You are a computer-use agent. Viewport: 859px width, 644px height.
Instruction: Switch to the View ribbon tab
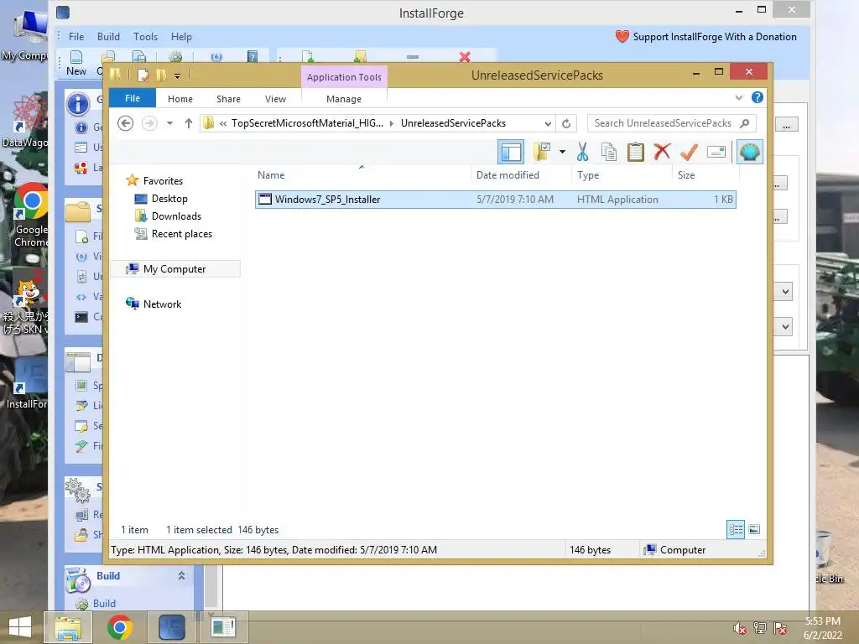click(x=275, y=99)
